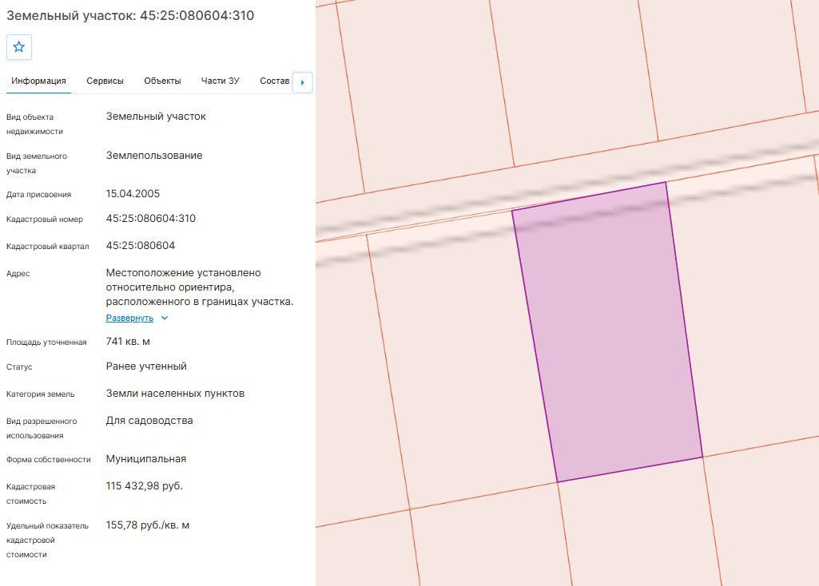Click the Кадастровый номер value 45:25:080604:310
The height and width of the screenshot is (586, 819).
tap(151, 219)
